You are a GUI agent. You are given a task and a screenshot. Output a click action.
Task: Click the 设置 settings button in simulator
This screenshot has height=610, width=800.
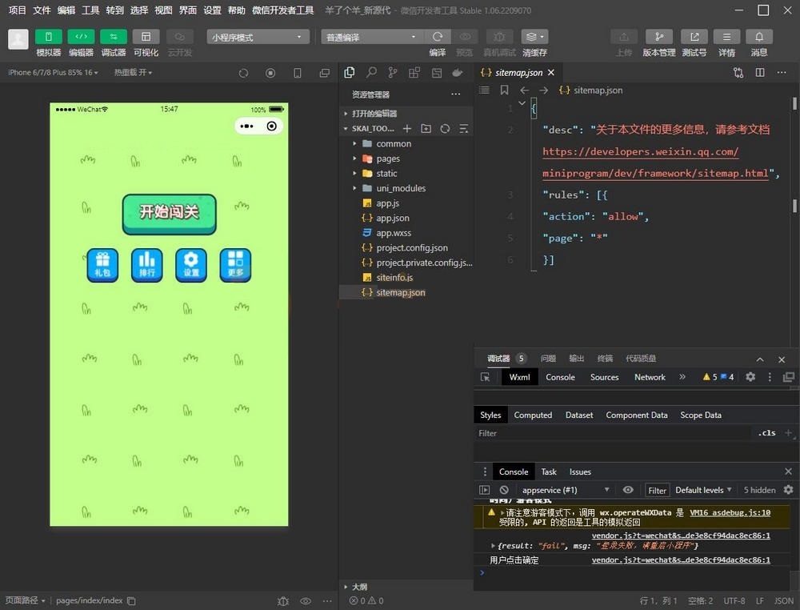[x=191, y=265]
